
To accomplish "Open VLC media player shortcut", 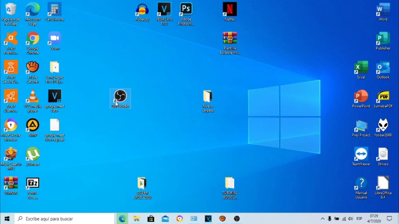I will (32, 101).
